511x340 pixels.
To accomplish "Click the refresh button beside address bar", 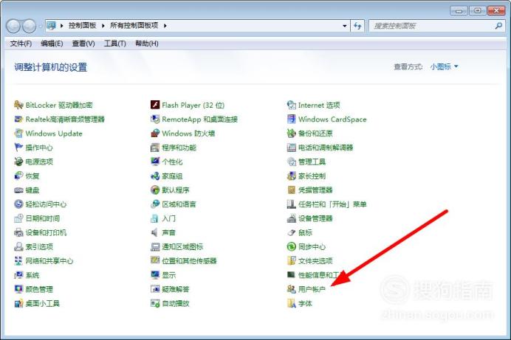I will coord(358,26).
